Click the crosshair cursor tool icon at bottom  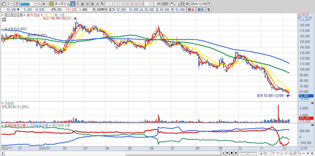pyautogui.click(x=274, y=153)
